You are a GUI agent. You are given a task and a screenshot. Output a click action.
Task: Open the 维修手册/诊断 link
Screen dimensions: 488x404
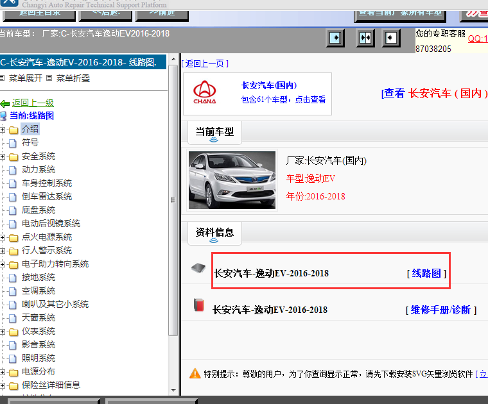pyautogui.click(x=440, y=310)
